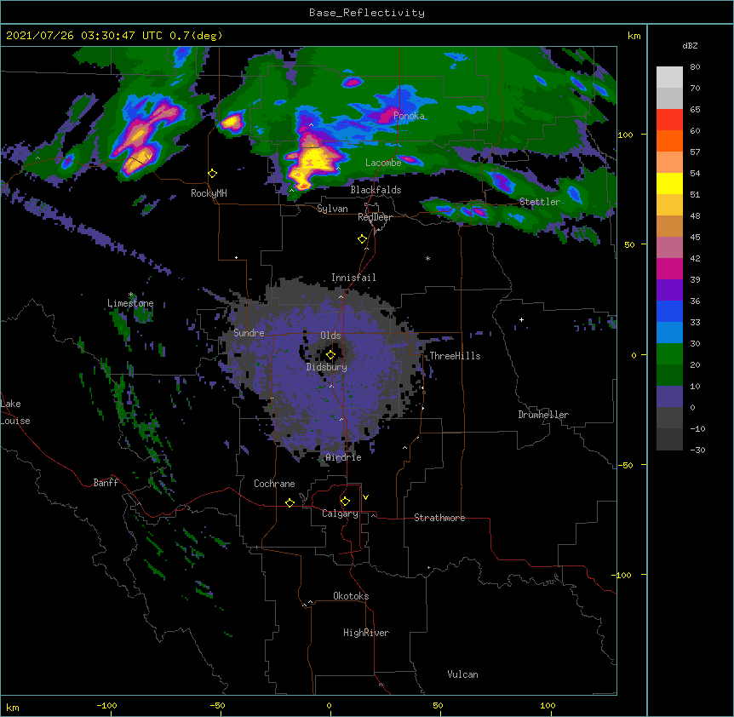
Task: Click the yellow diamond marker below Cochrane
Action: tap(290, 502)
